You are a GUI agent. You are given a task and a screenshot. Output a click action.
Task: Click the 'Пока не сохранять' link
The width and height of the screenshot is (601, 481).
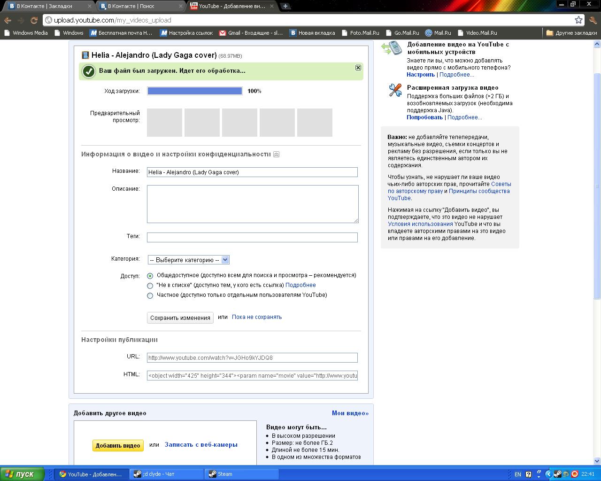(257, 317)
